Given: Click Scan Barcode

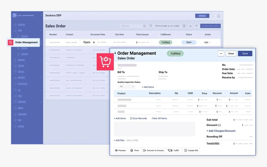Looking at the screenshot, I should click(138, 118).
